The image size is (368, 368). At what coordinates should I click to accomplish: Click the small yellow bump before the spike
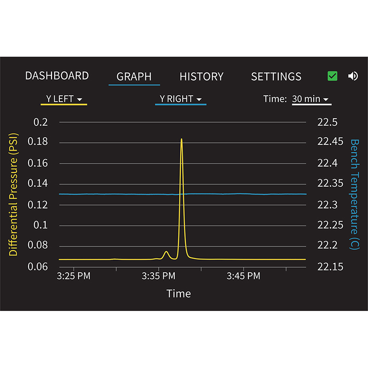point(167,252)
